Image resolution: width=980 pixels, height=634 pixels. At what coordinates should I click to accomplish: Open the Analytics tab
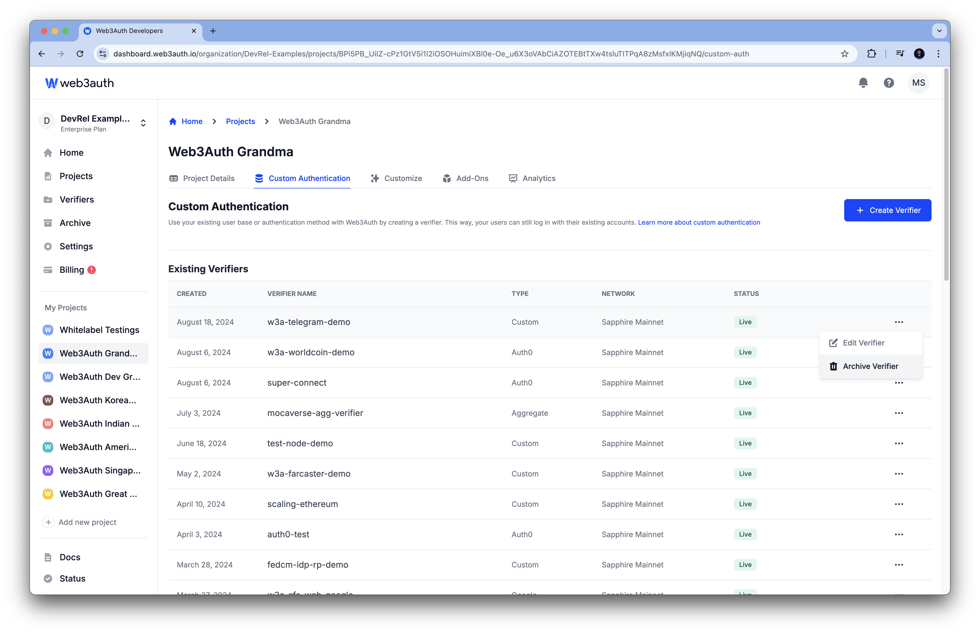[532, 178]
